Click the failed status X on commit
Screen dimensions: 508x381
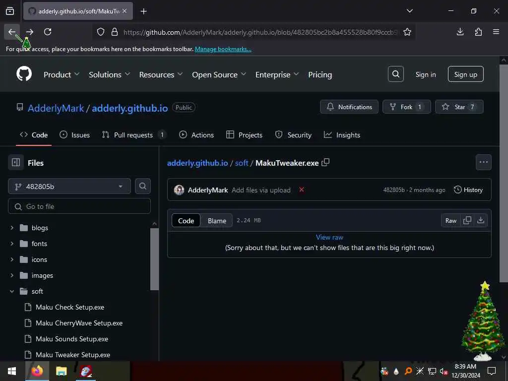click(x=302, y=190)
